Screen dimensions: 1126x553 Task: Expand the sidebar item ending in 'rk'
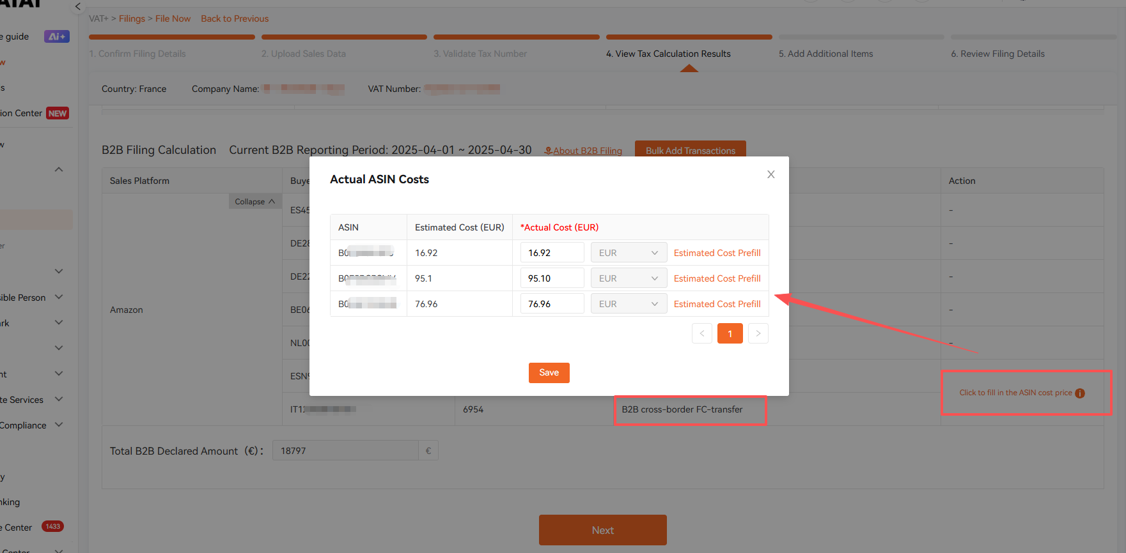pyautogui.click(x=59, y=322)
